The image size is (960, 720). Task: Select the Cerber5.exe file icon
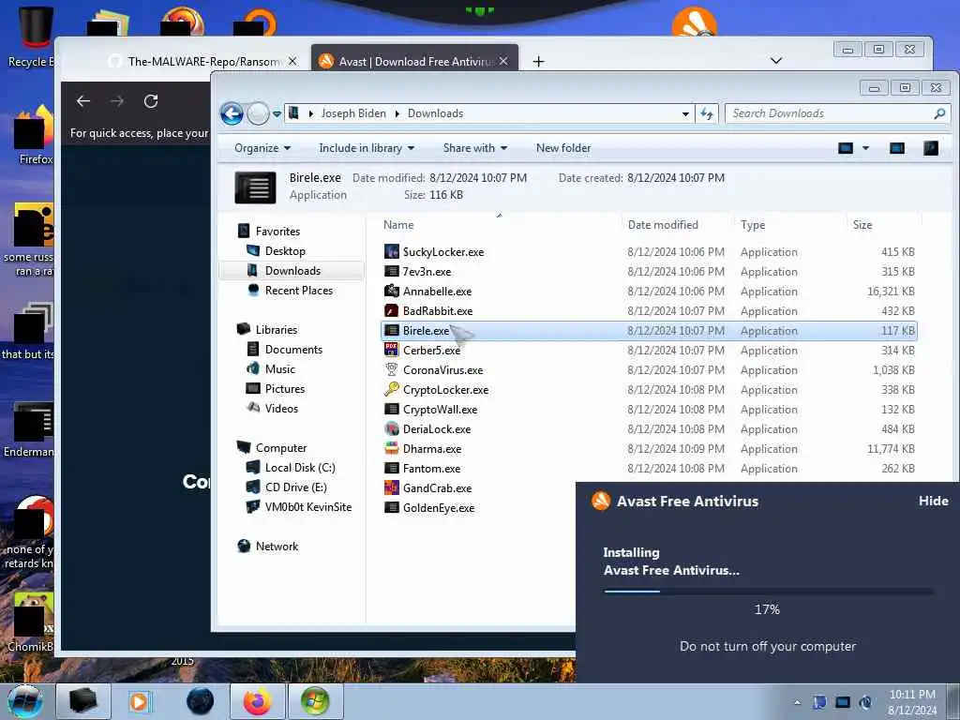(x=391, y=351)
